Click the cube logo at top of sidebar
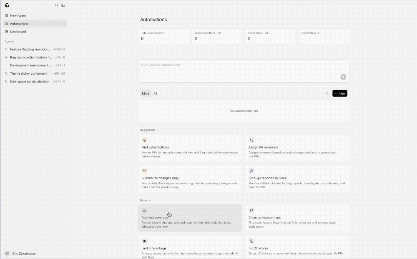This screenshot has height=259, width=417. coord(6,5)
